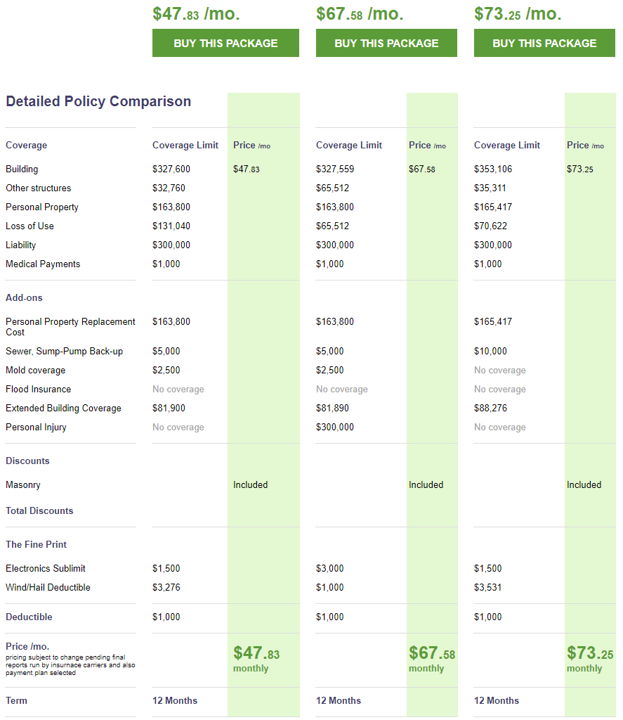Click the Personal Property Replacement Cost label
Viewport: 623px width, 720px height.
[x=70, y=326]
